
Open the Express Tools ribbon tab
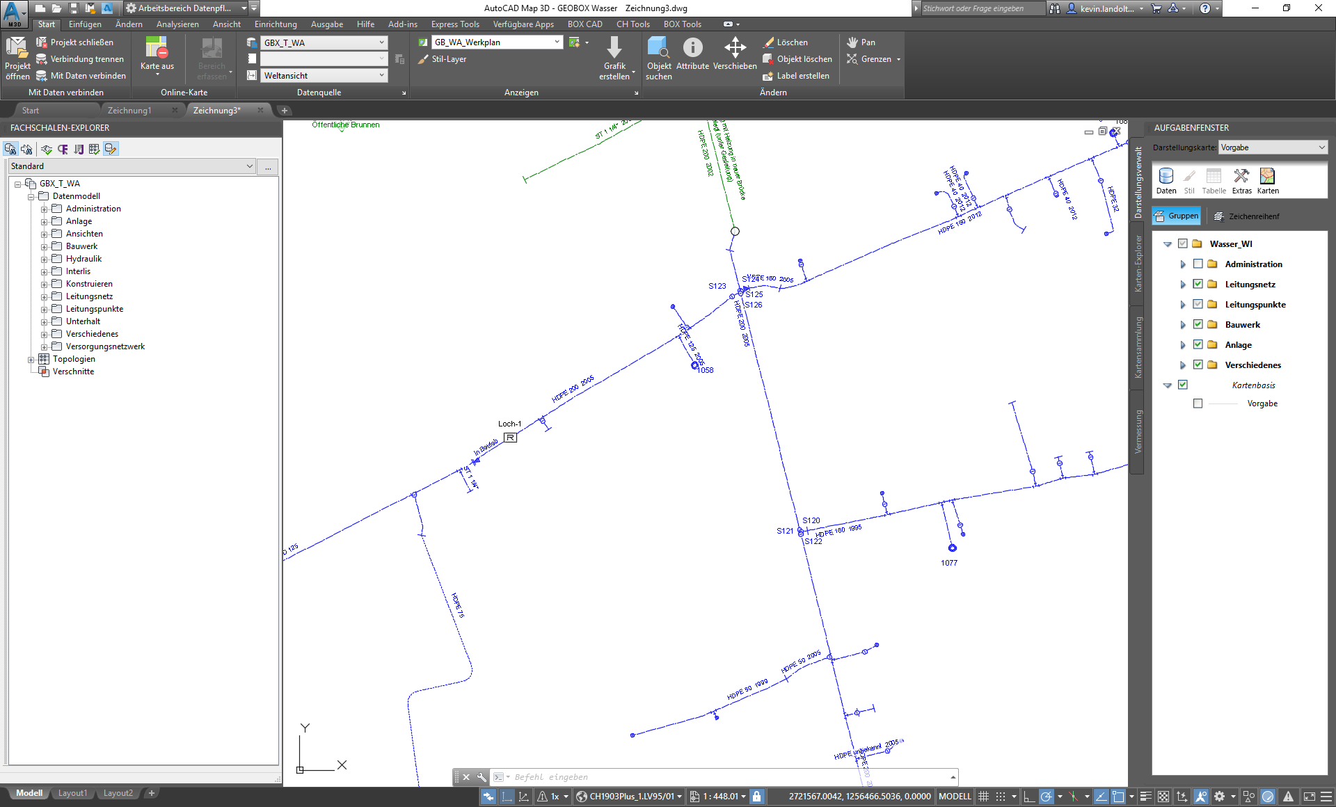[x=455, y=24]
